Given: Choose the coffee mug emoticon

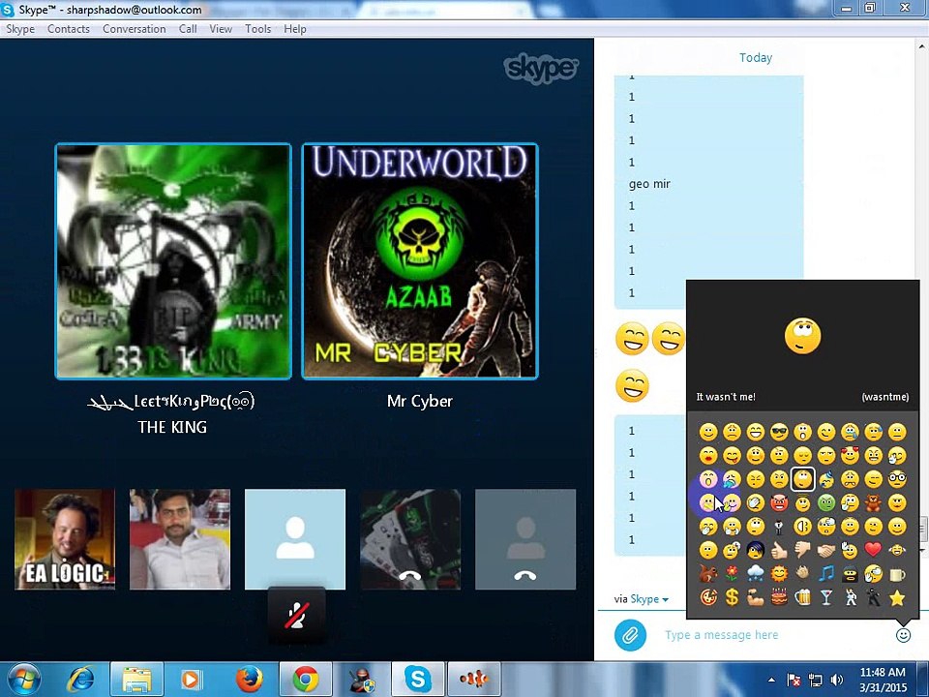Looking at the screenshot, I should (897, 574).
